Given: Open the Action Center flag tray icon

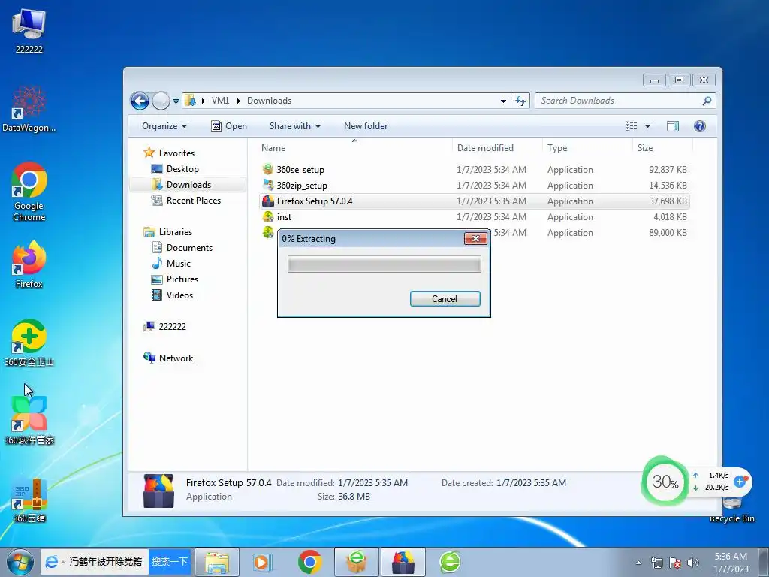Looking at the screenshot, I should click(x=675, y=563).
